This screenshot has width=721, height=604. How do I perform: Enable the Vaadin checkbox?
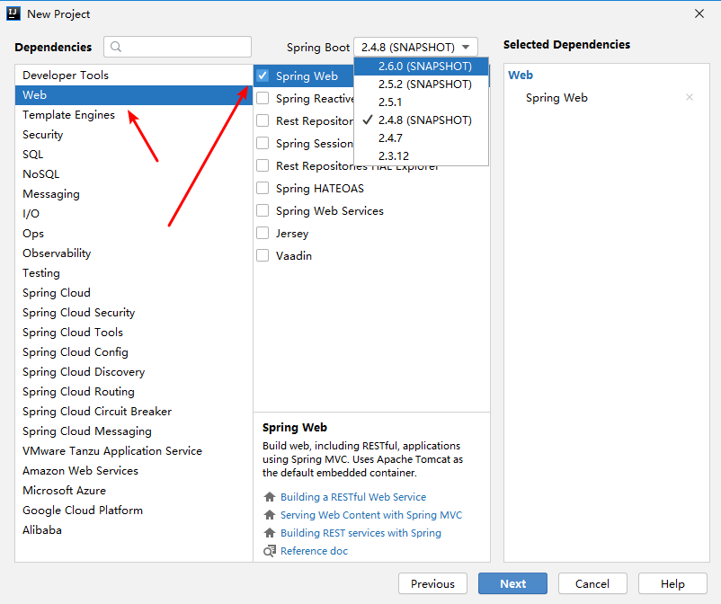coord(263,255)
